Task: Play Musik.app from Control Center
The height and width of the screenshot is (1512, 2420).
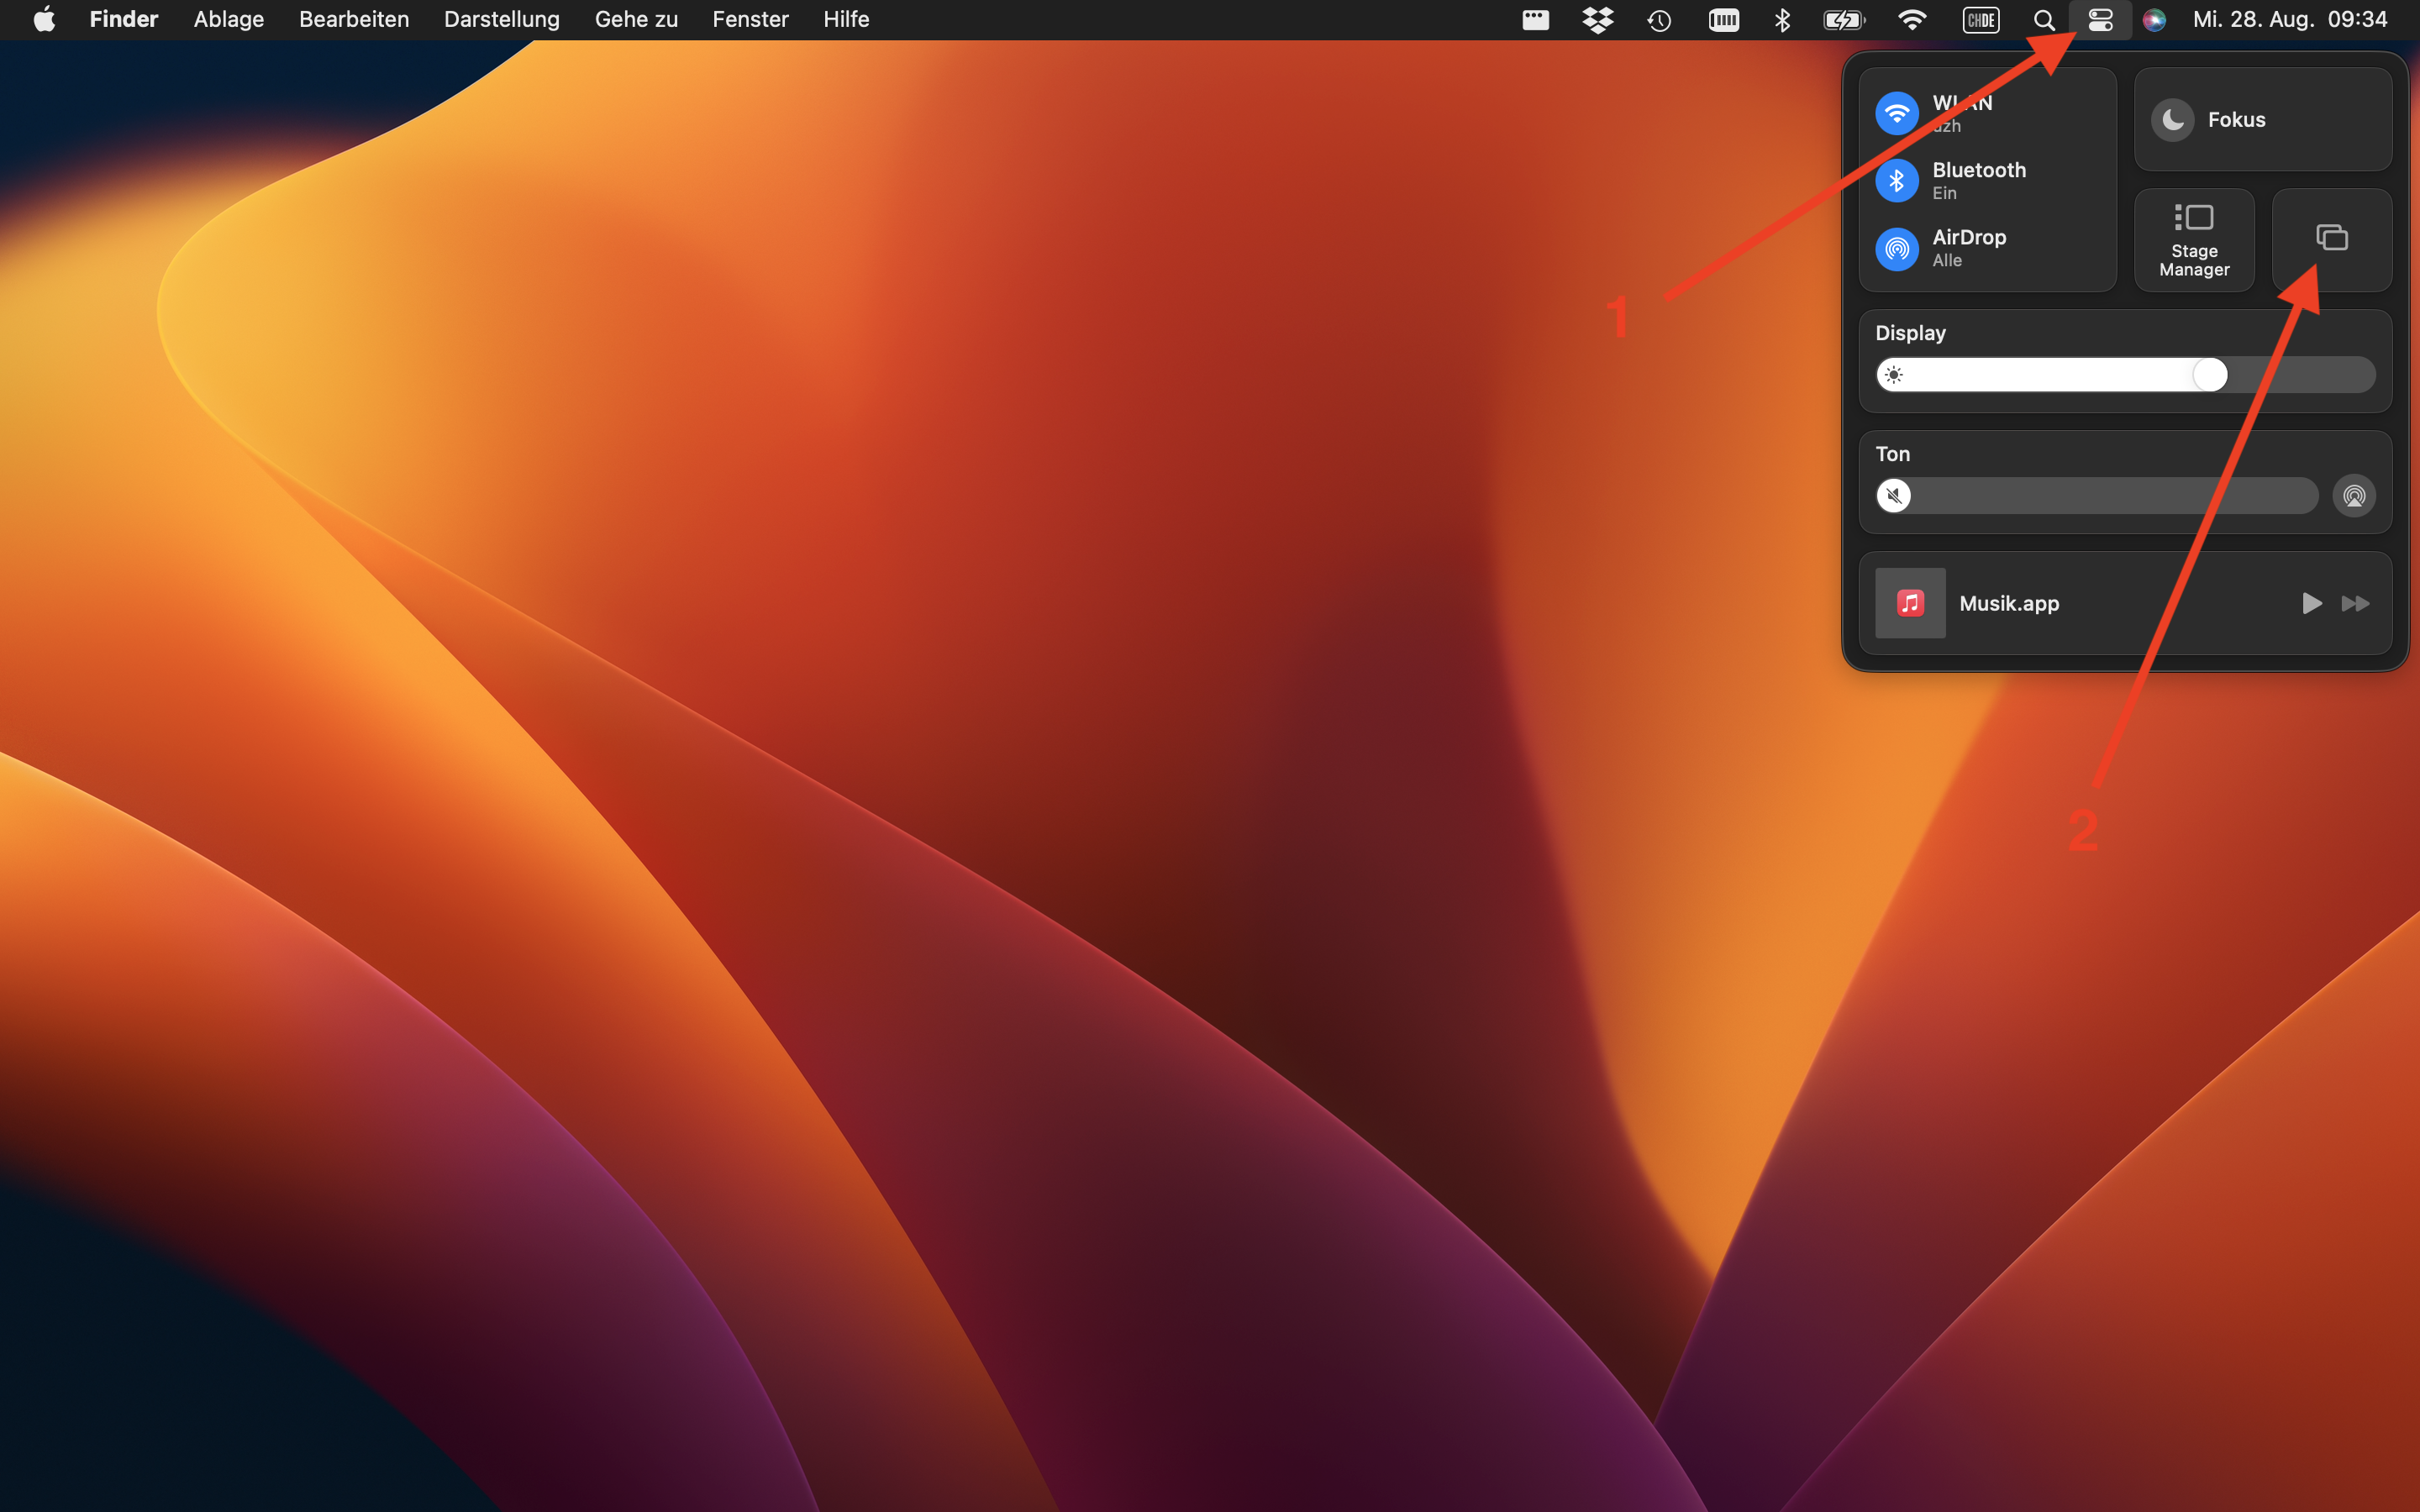Action: coord(2311,603)
